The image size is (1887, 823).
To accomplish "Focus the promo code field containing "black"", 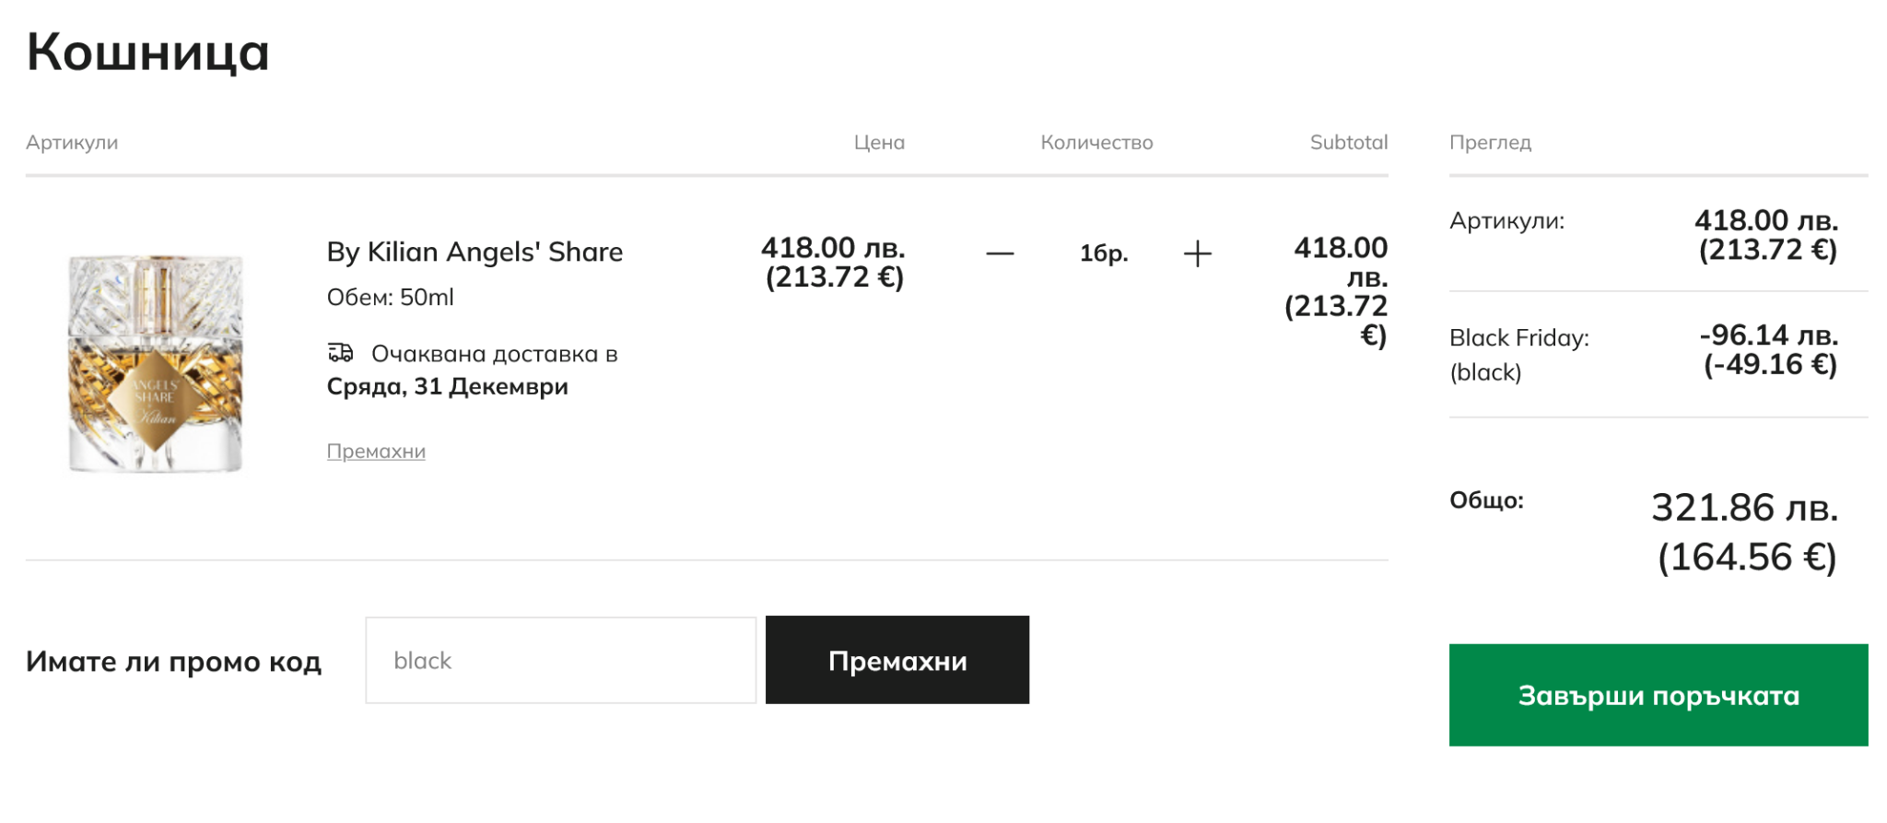I will point(560,661).
